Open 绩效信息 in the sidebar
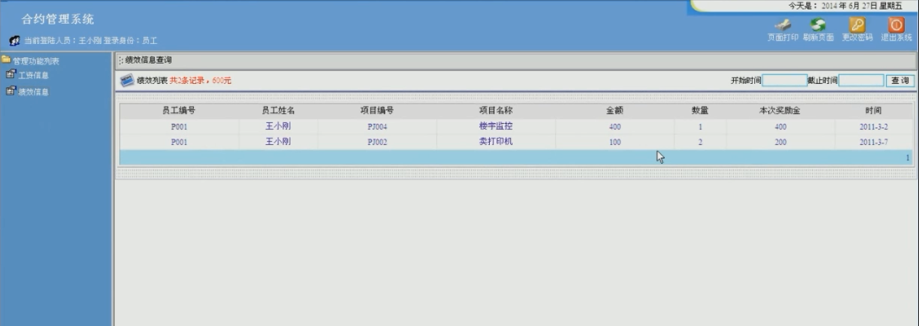Image resolution: width=919 pixels, height=326 pixels. point(33,91)
